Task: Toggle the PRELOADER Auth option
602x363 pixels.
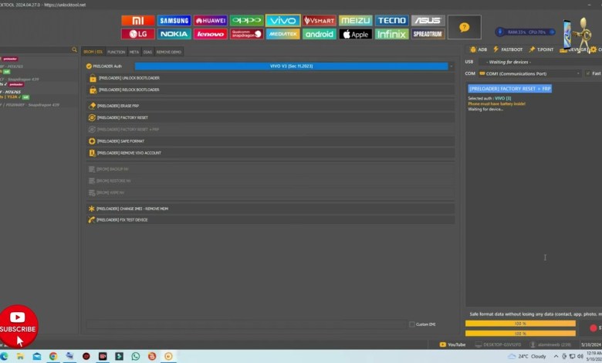Action: [89, 66]
